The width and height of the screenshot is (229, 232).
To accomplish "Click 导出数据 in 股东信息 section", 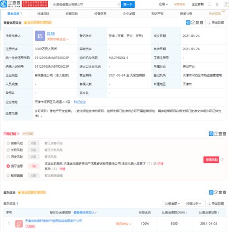I will pyautogui.click(x=216, y=203).
